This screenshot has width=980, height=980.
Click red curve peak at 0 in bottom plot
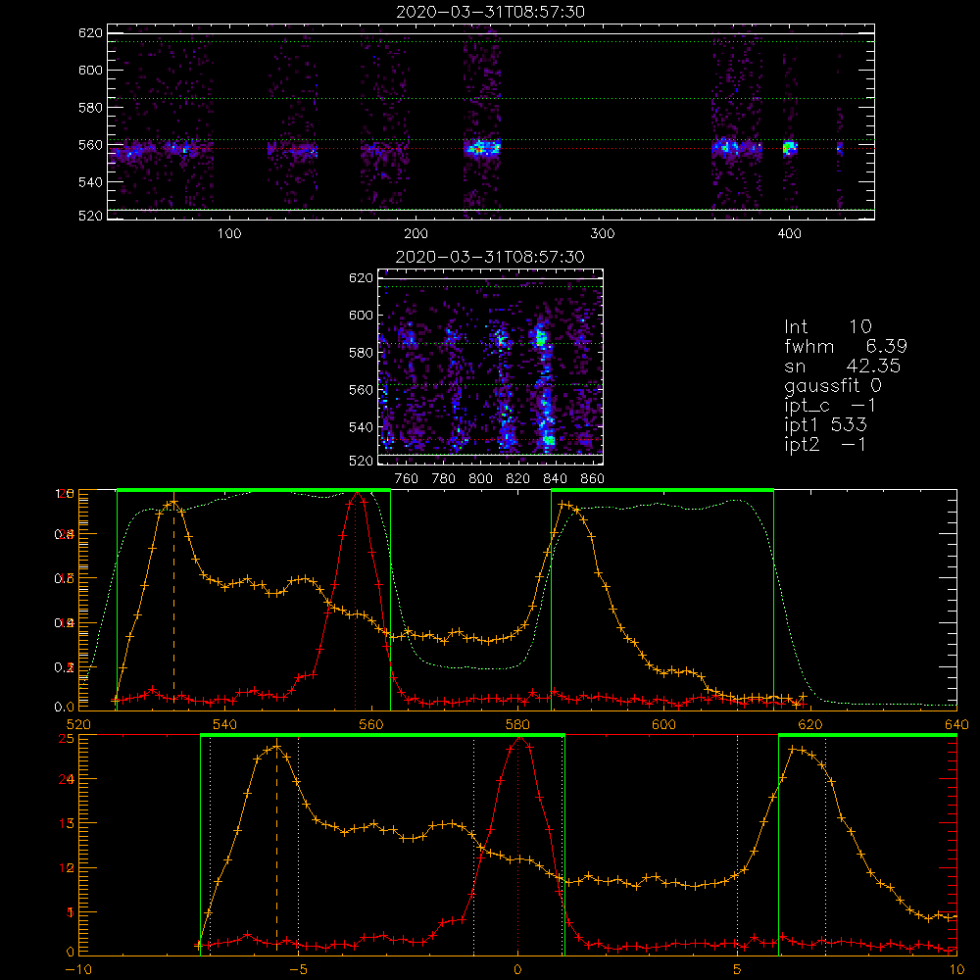coord(518,740)
